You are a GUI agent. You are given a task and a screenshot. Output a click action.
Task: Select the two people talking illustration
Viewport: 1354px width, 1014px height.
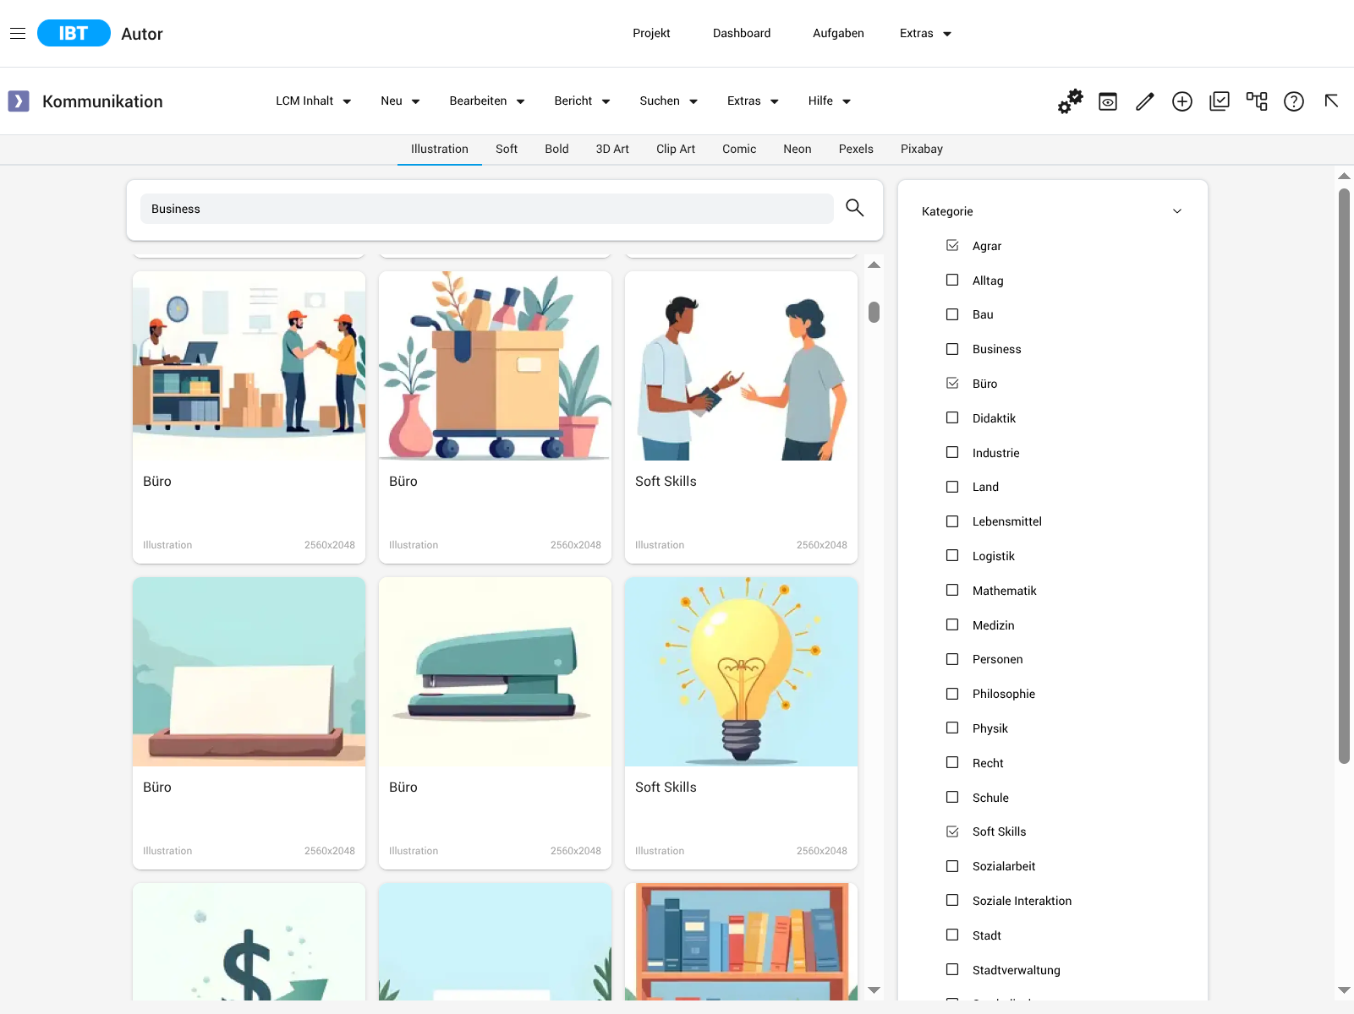741,366
